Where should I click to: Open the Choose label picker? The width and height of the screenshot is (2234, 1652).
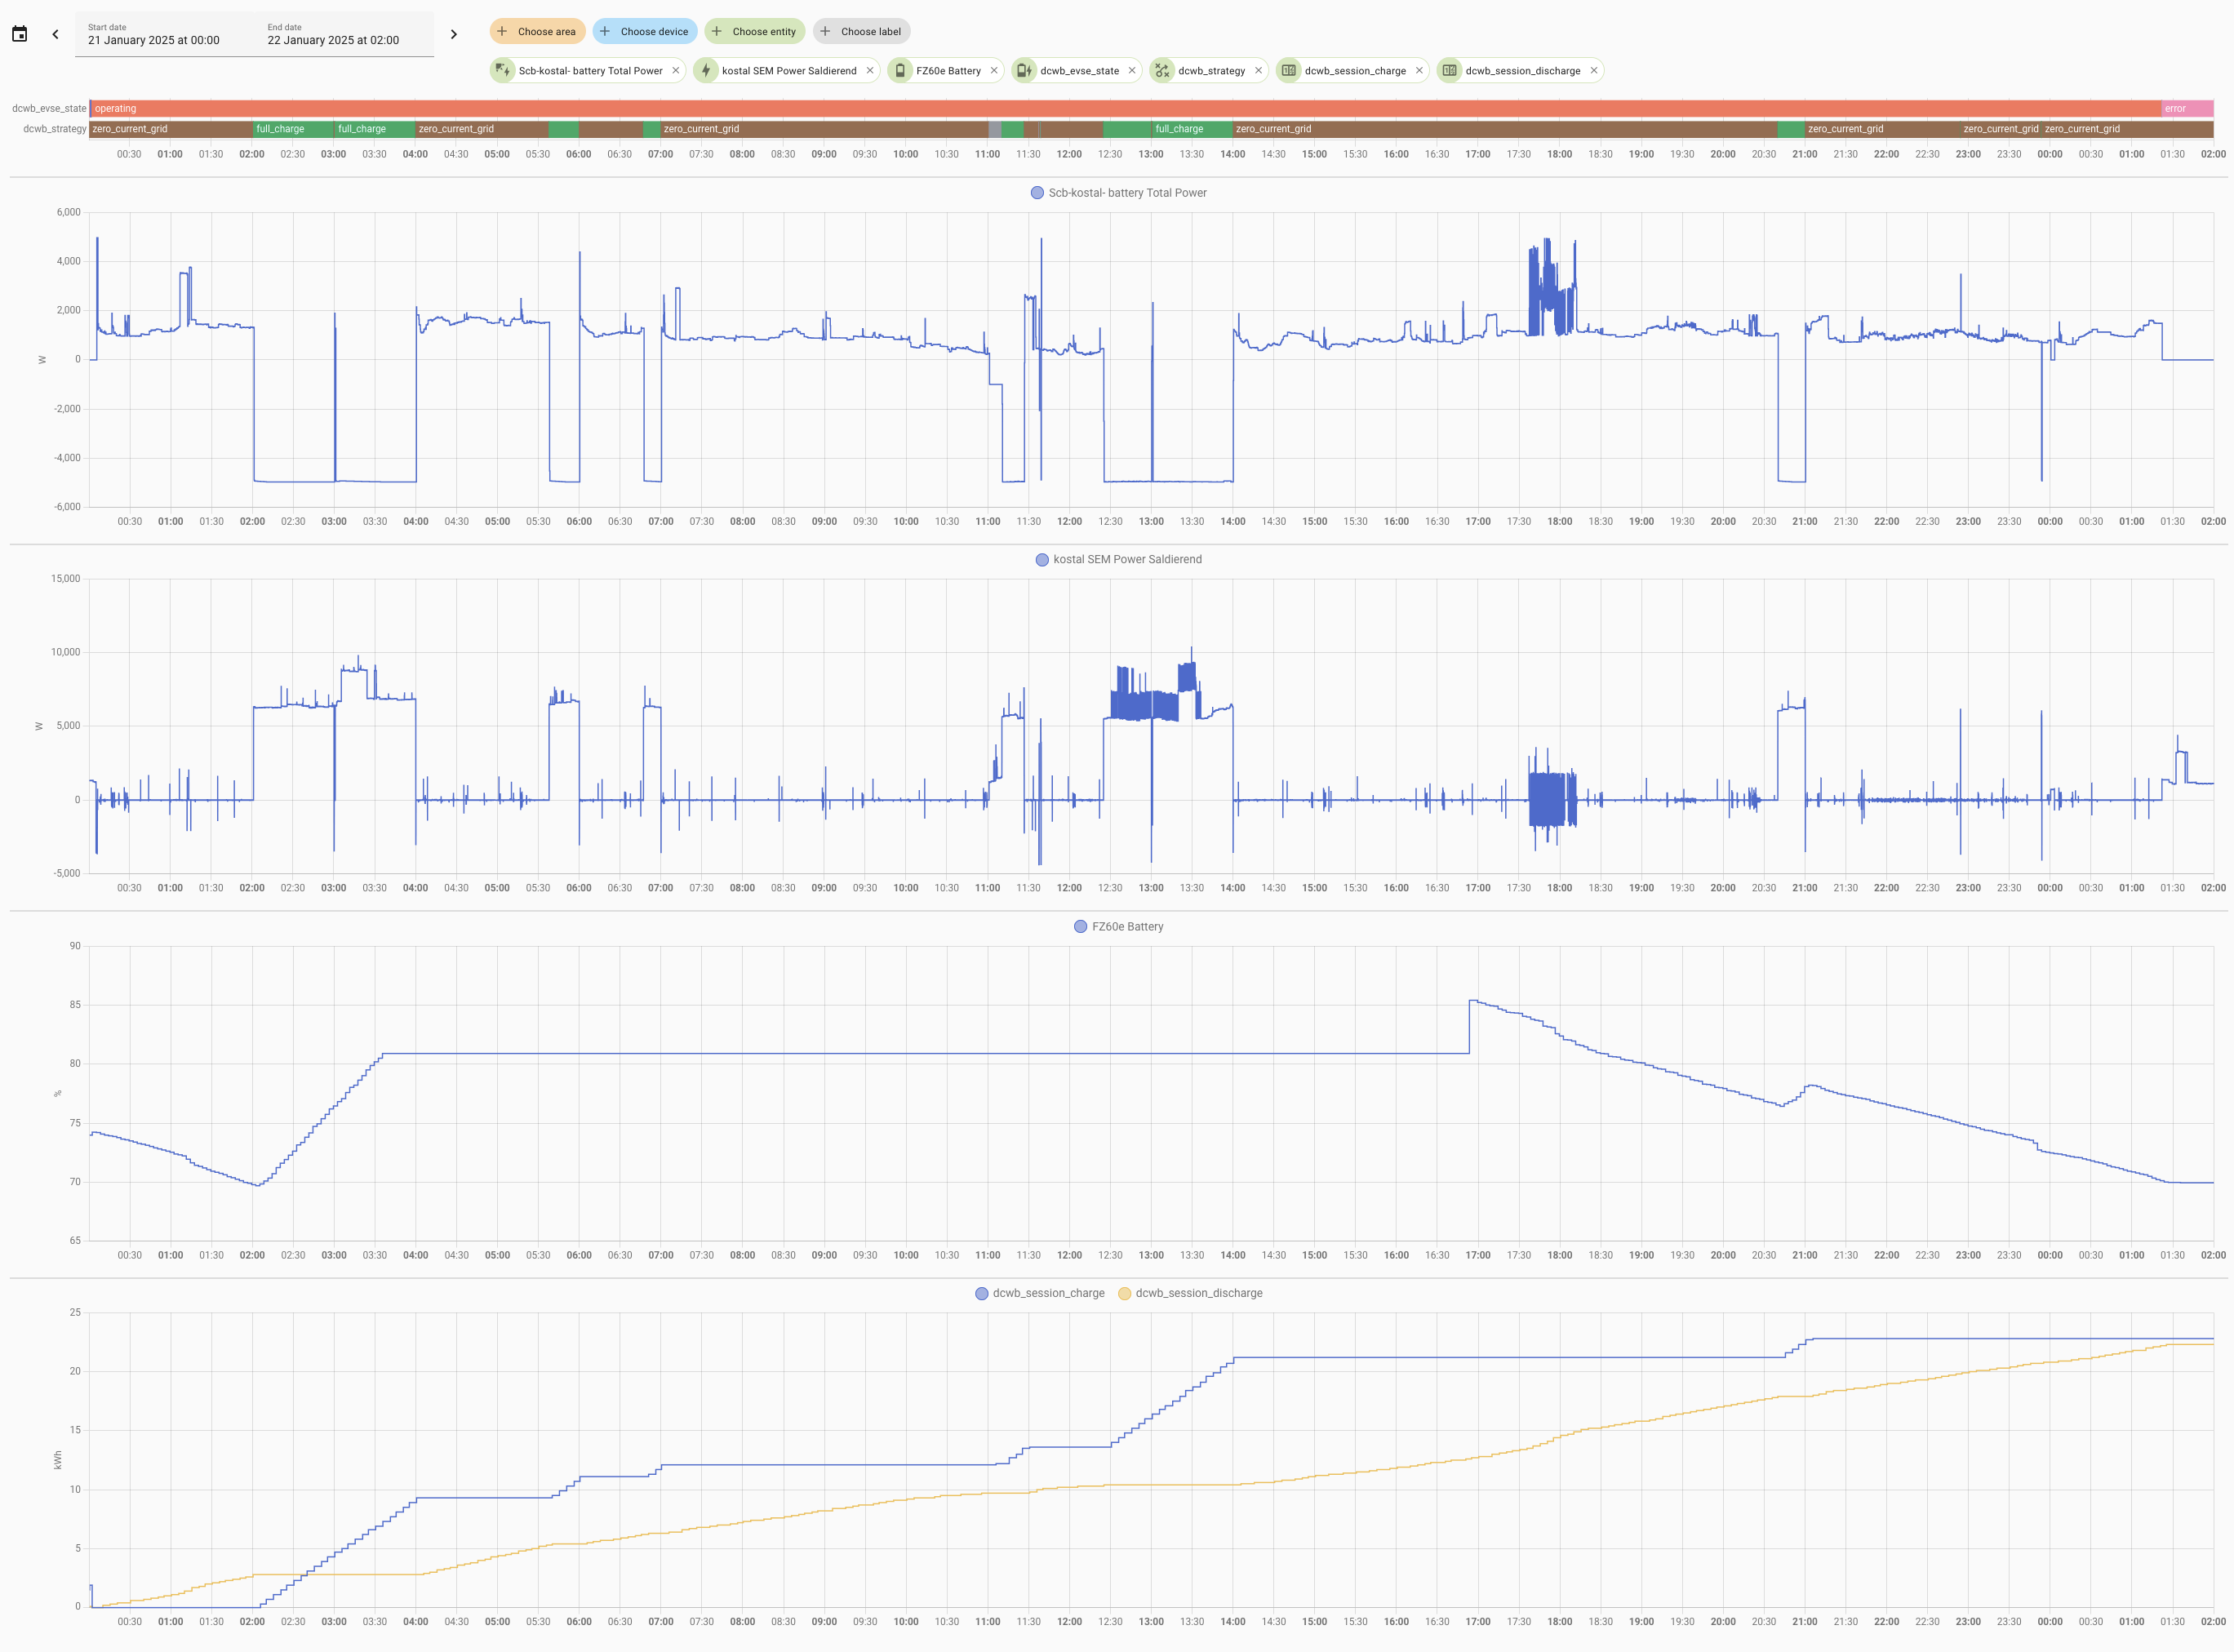point(861,31)
